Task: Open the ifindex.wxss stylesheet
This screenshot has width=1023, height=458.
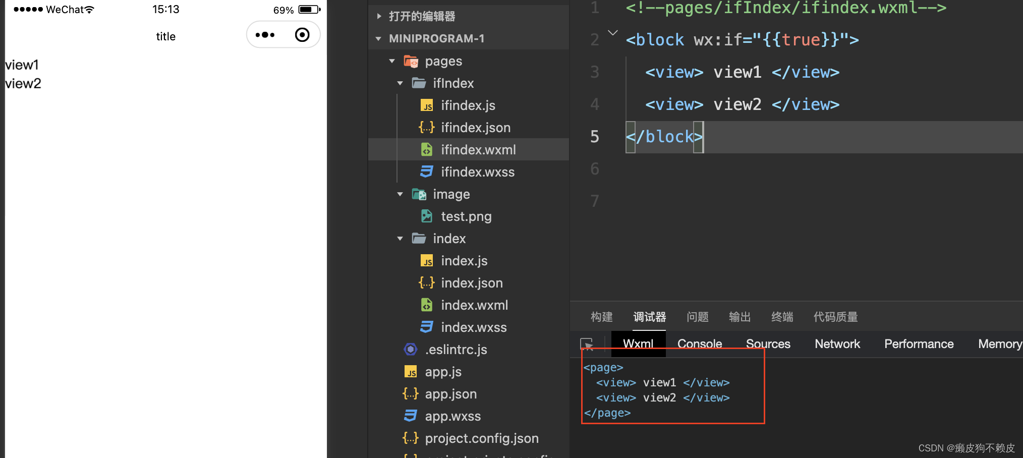Action: click(x=478, y=171)
